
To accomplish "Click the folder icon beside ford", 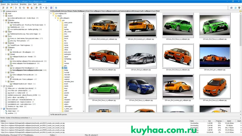I will [x=63, y=68].
